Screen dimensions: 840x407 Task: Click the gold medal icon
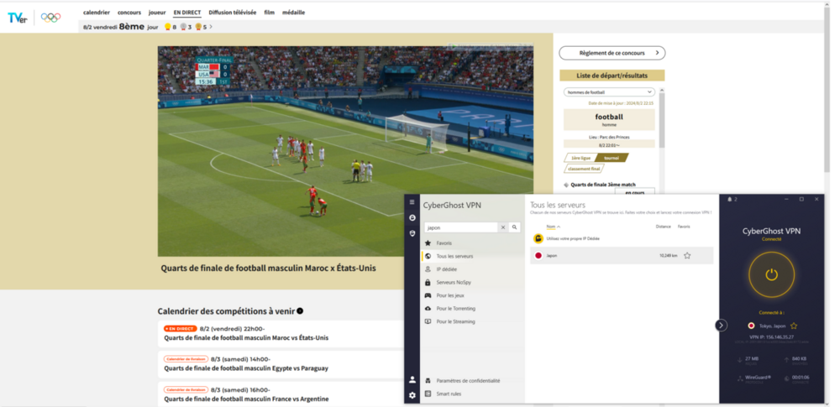(x=168, y=27)
